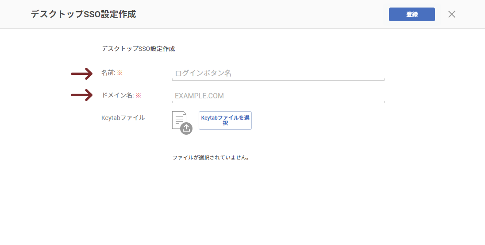Click the red ※ mark beside 名前

click(119, 73)
